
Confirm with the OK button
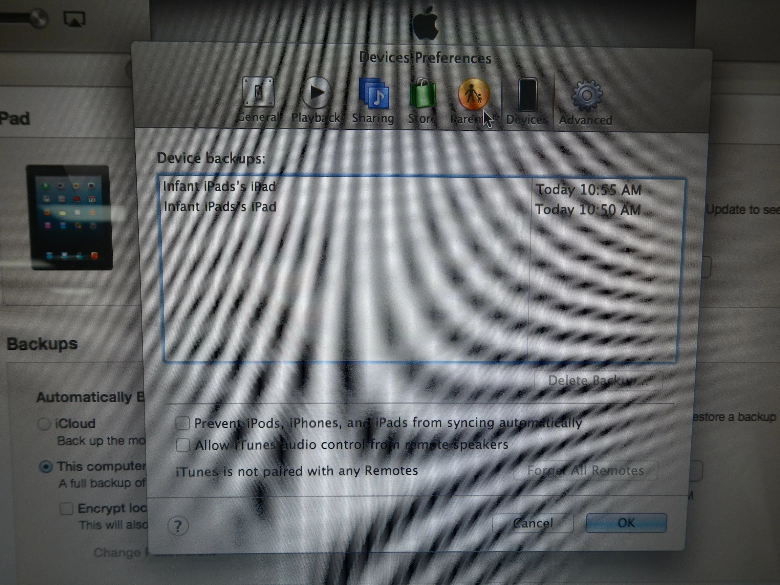click(626, 523)
